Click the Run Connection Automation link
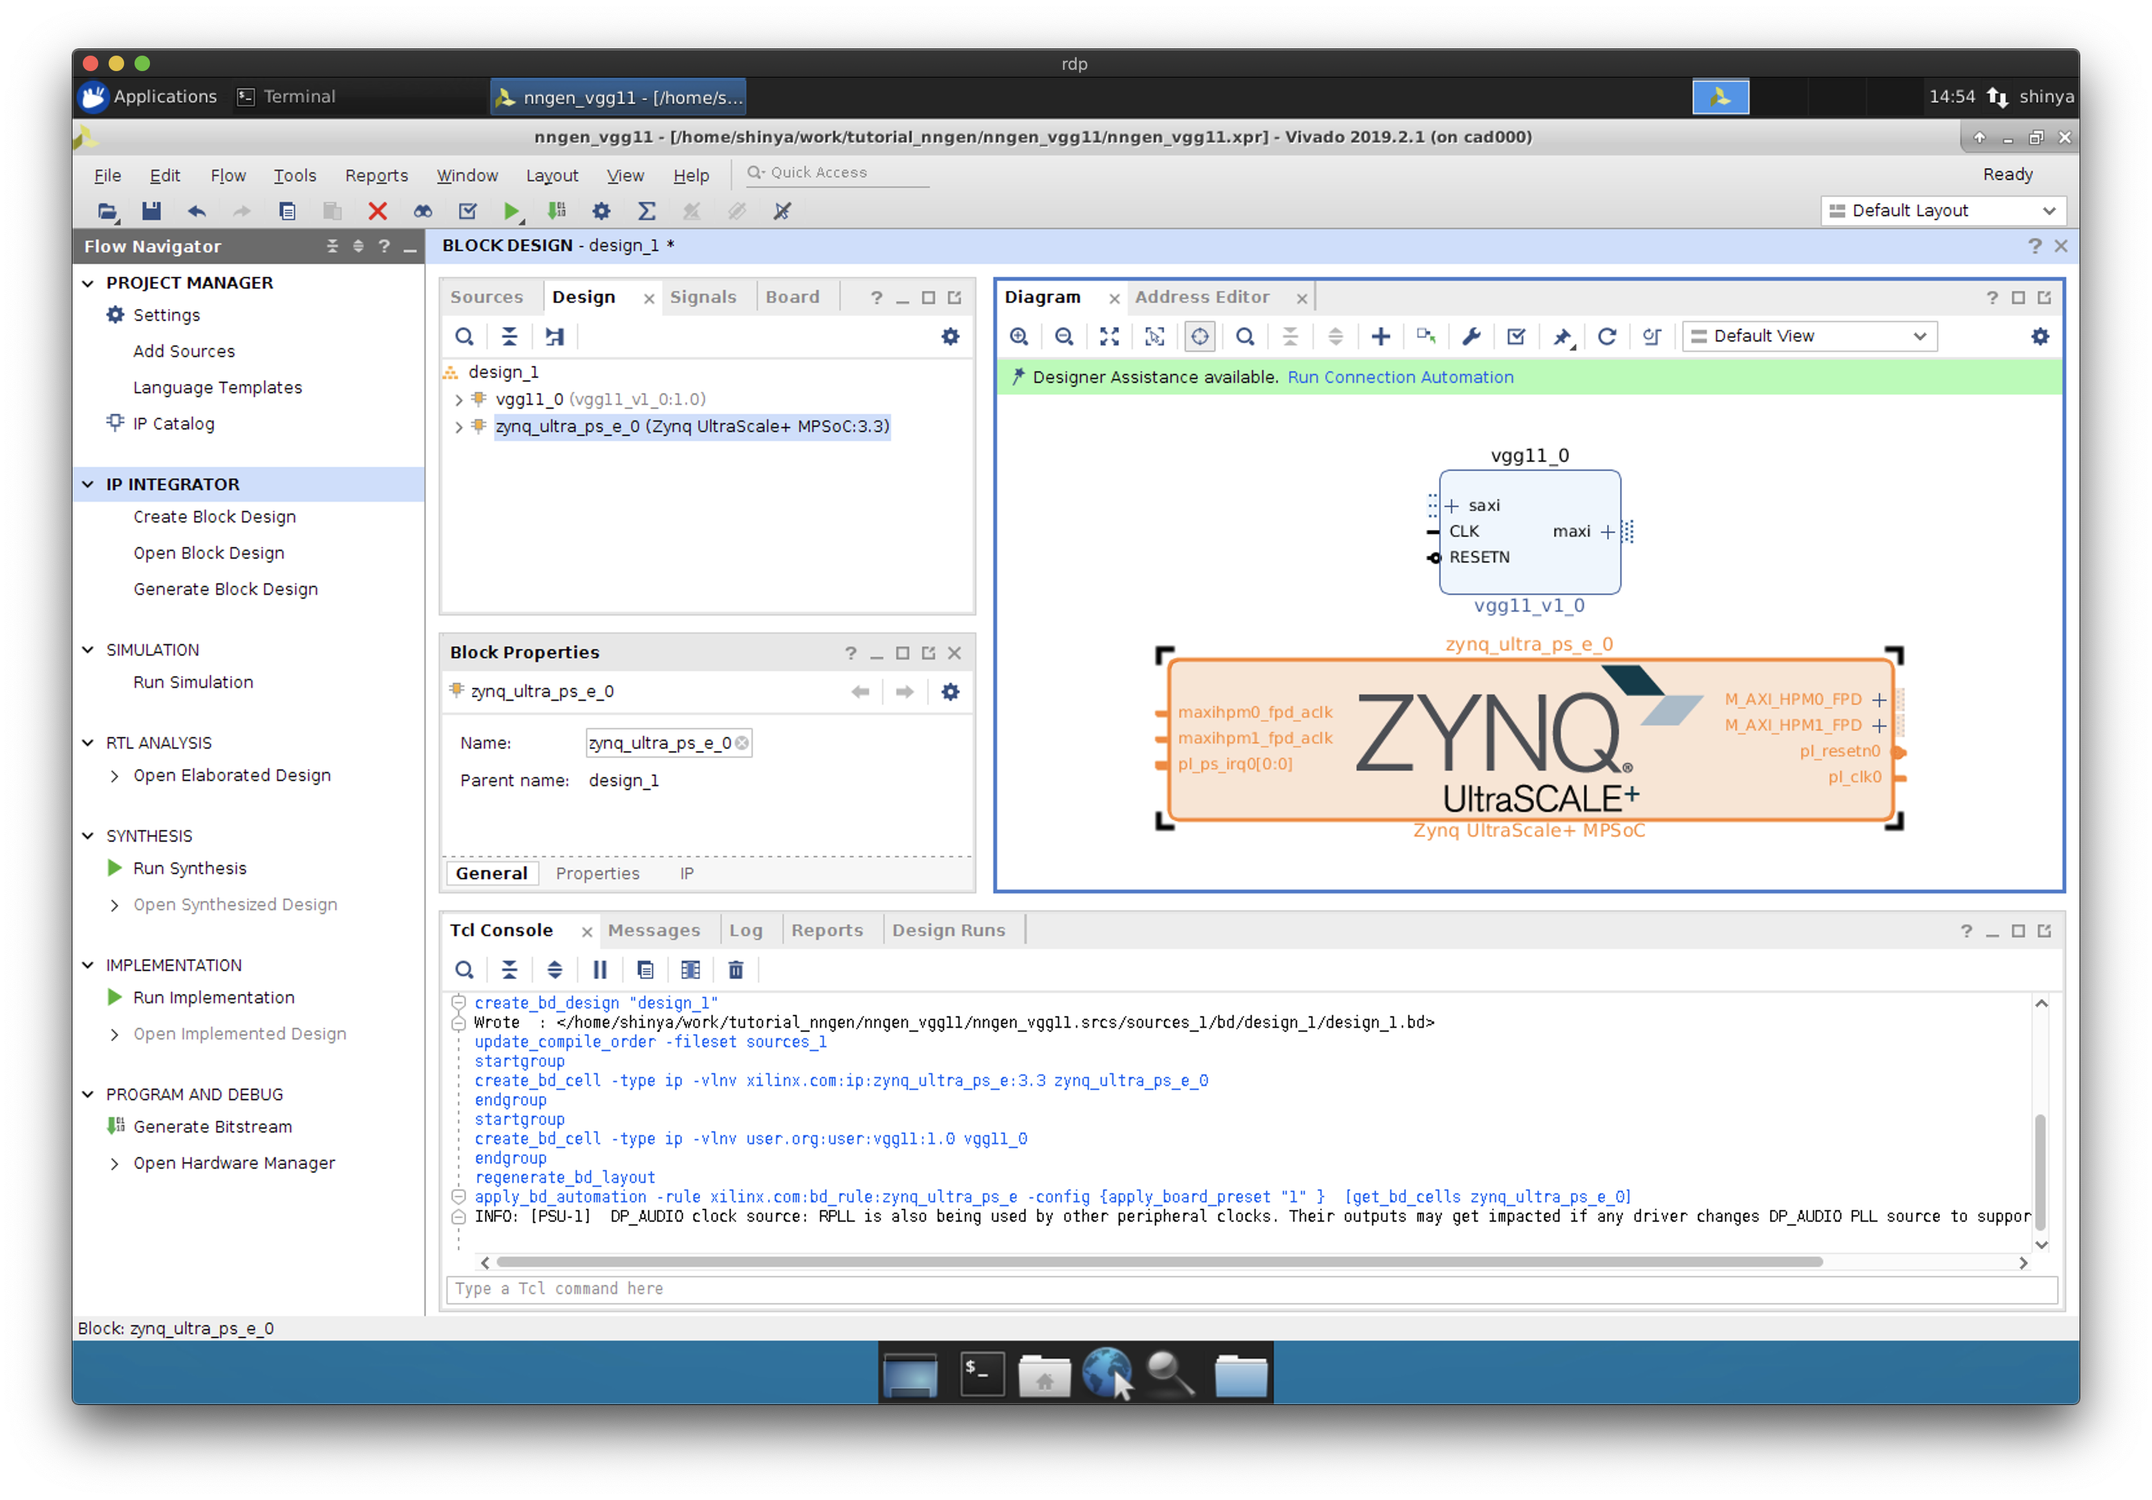Screen dimensions: 2152x1500 pos(1399,377)
